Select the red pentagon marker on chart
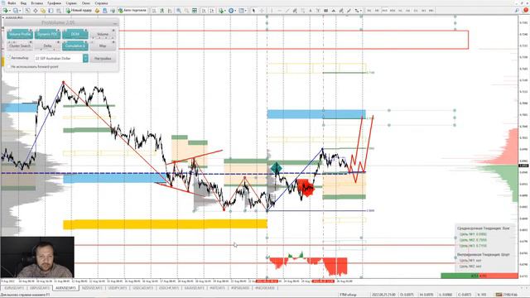This screenshot has height=298, width=530. coord(306,188)
